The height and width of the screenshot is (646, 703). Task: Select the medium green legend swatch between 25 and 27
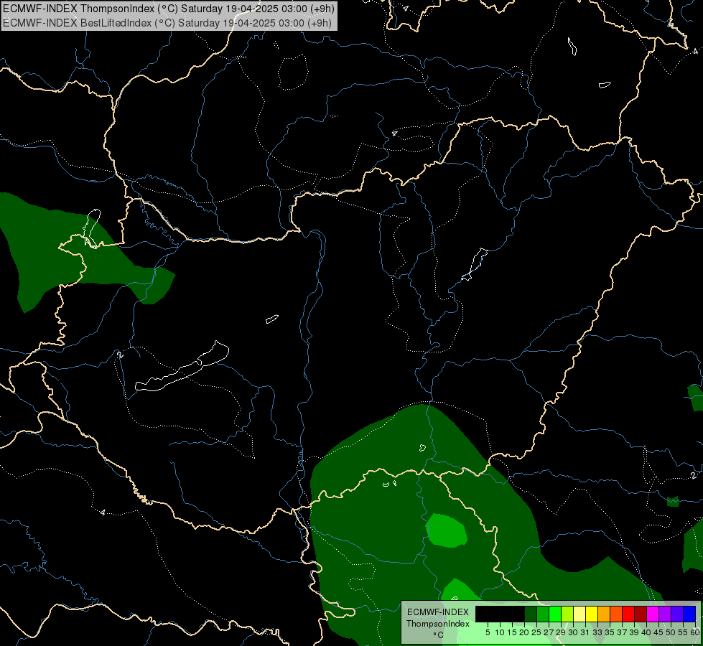pyautogui.click(x=543, y=614)
